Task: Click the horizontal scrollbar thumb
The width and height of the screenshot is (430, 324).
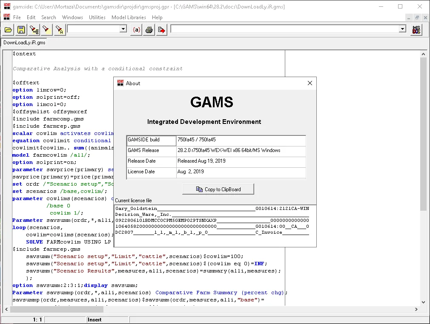Action: click(x=57, y=309)
